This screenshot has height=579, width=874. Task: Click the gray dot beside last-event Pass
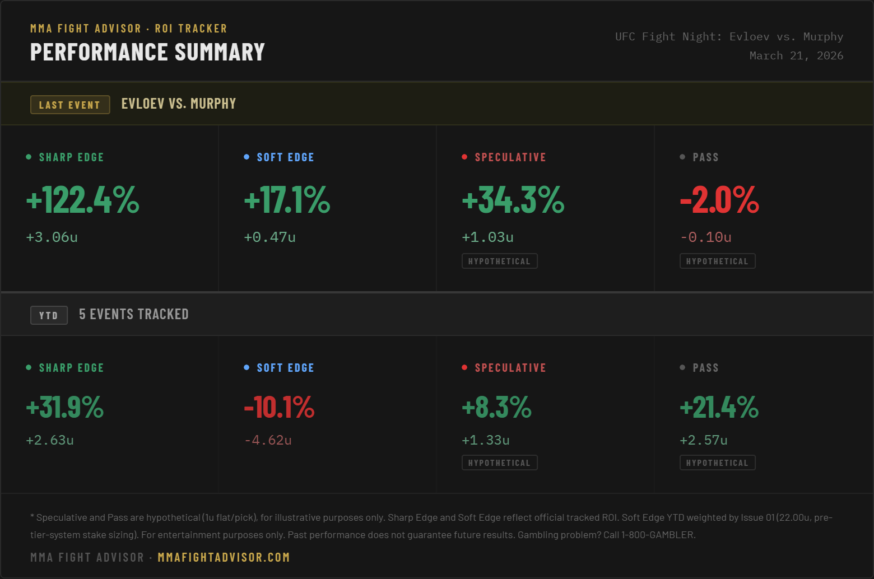[x=682, y=157]
